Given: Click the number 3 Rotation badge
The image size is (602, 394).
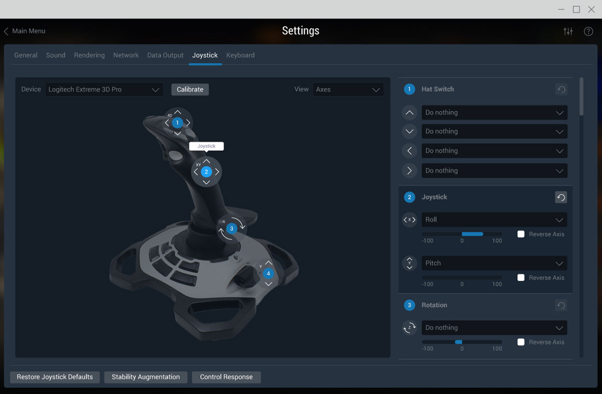Looking at the screenshot, I should pos(409,305).
